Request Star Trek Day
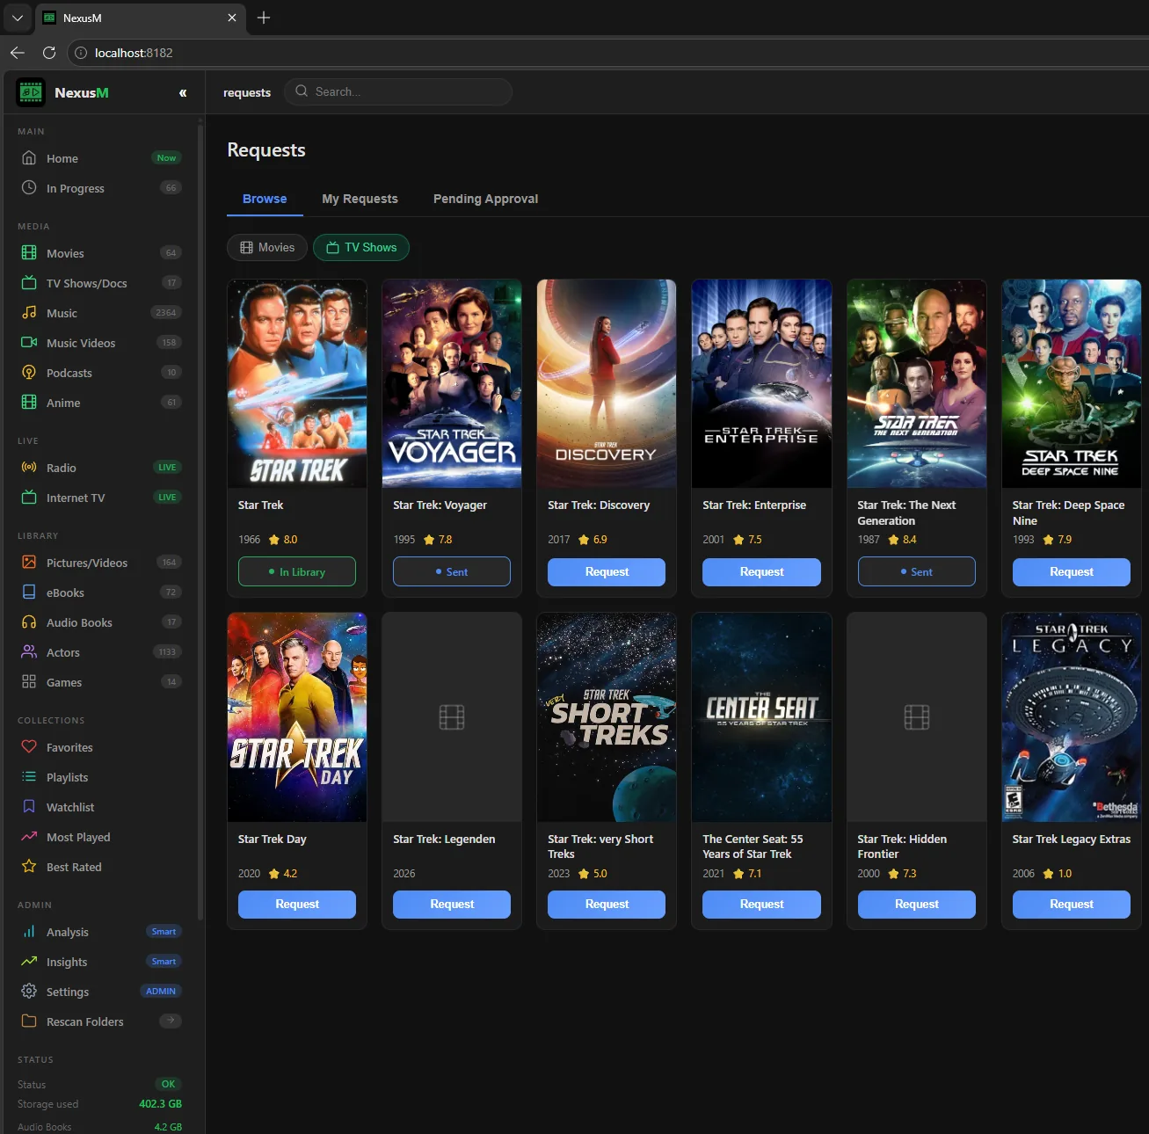 [x=297, y=905]
